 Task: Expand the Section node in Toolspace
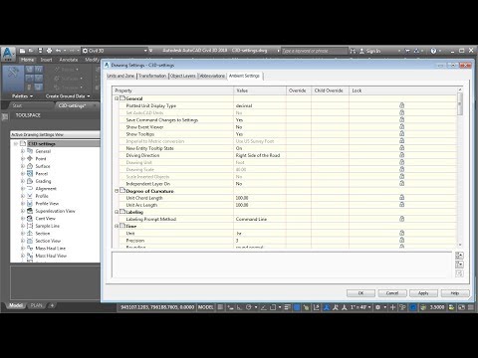click(23, 234)
